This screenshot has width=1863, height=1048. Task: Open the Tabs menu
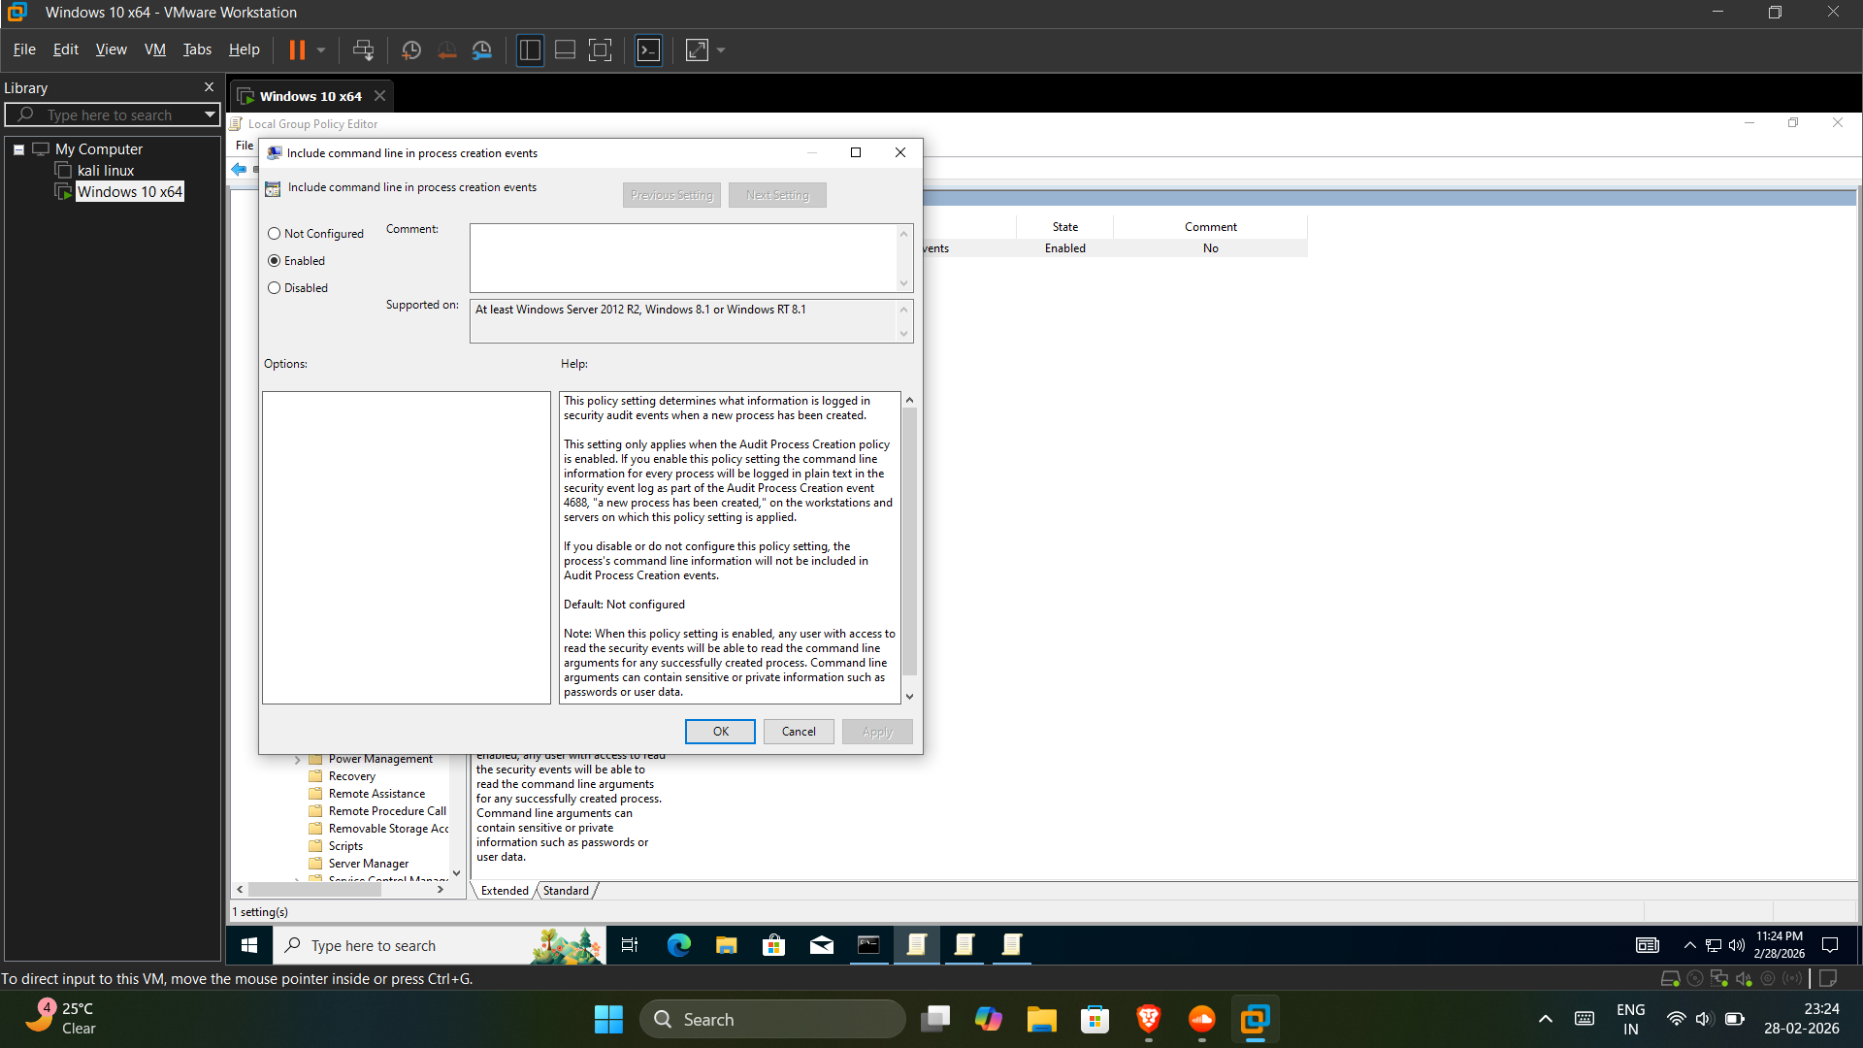point(197,49)
